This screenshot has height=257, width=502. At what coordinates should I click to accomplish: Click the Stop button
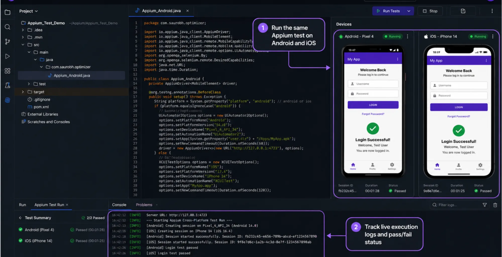430,11
